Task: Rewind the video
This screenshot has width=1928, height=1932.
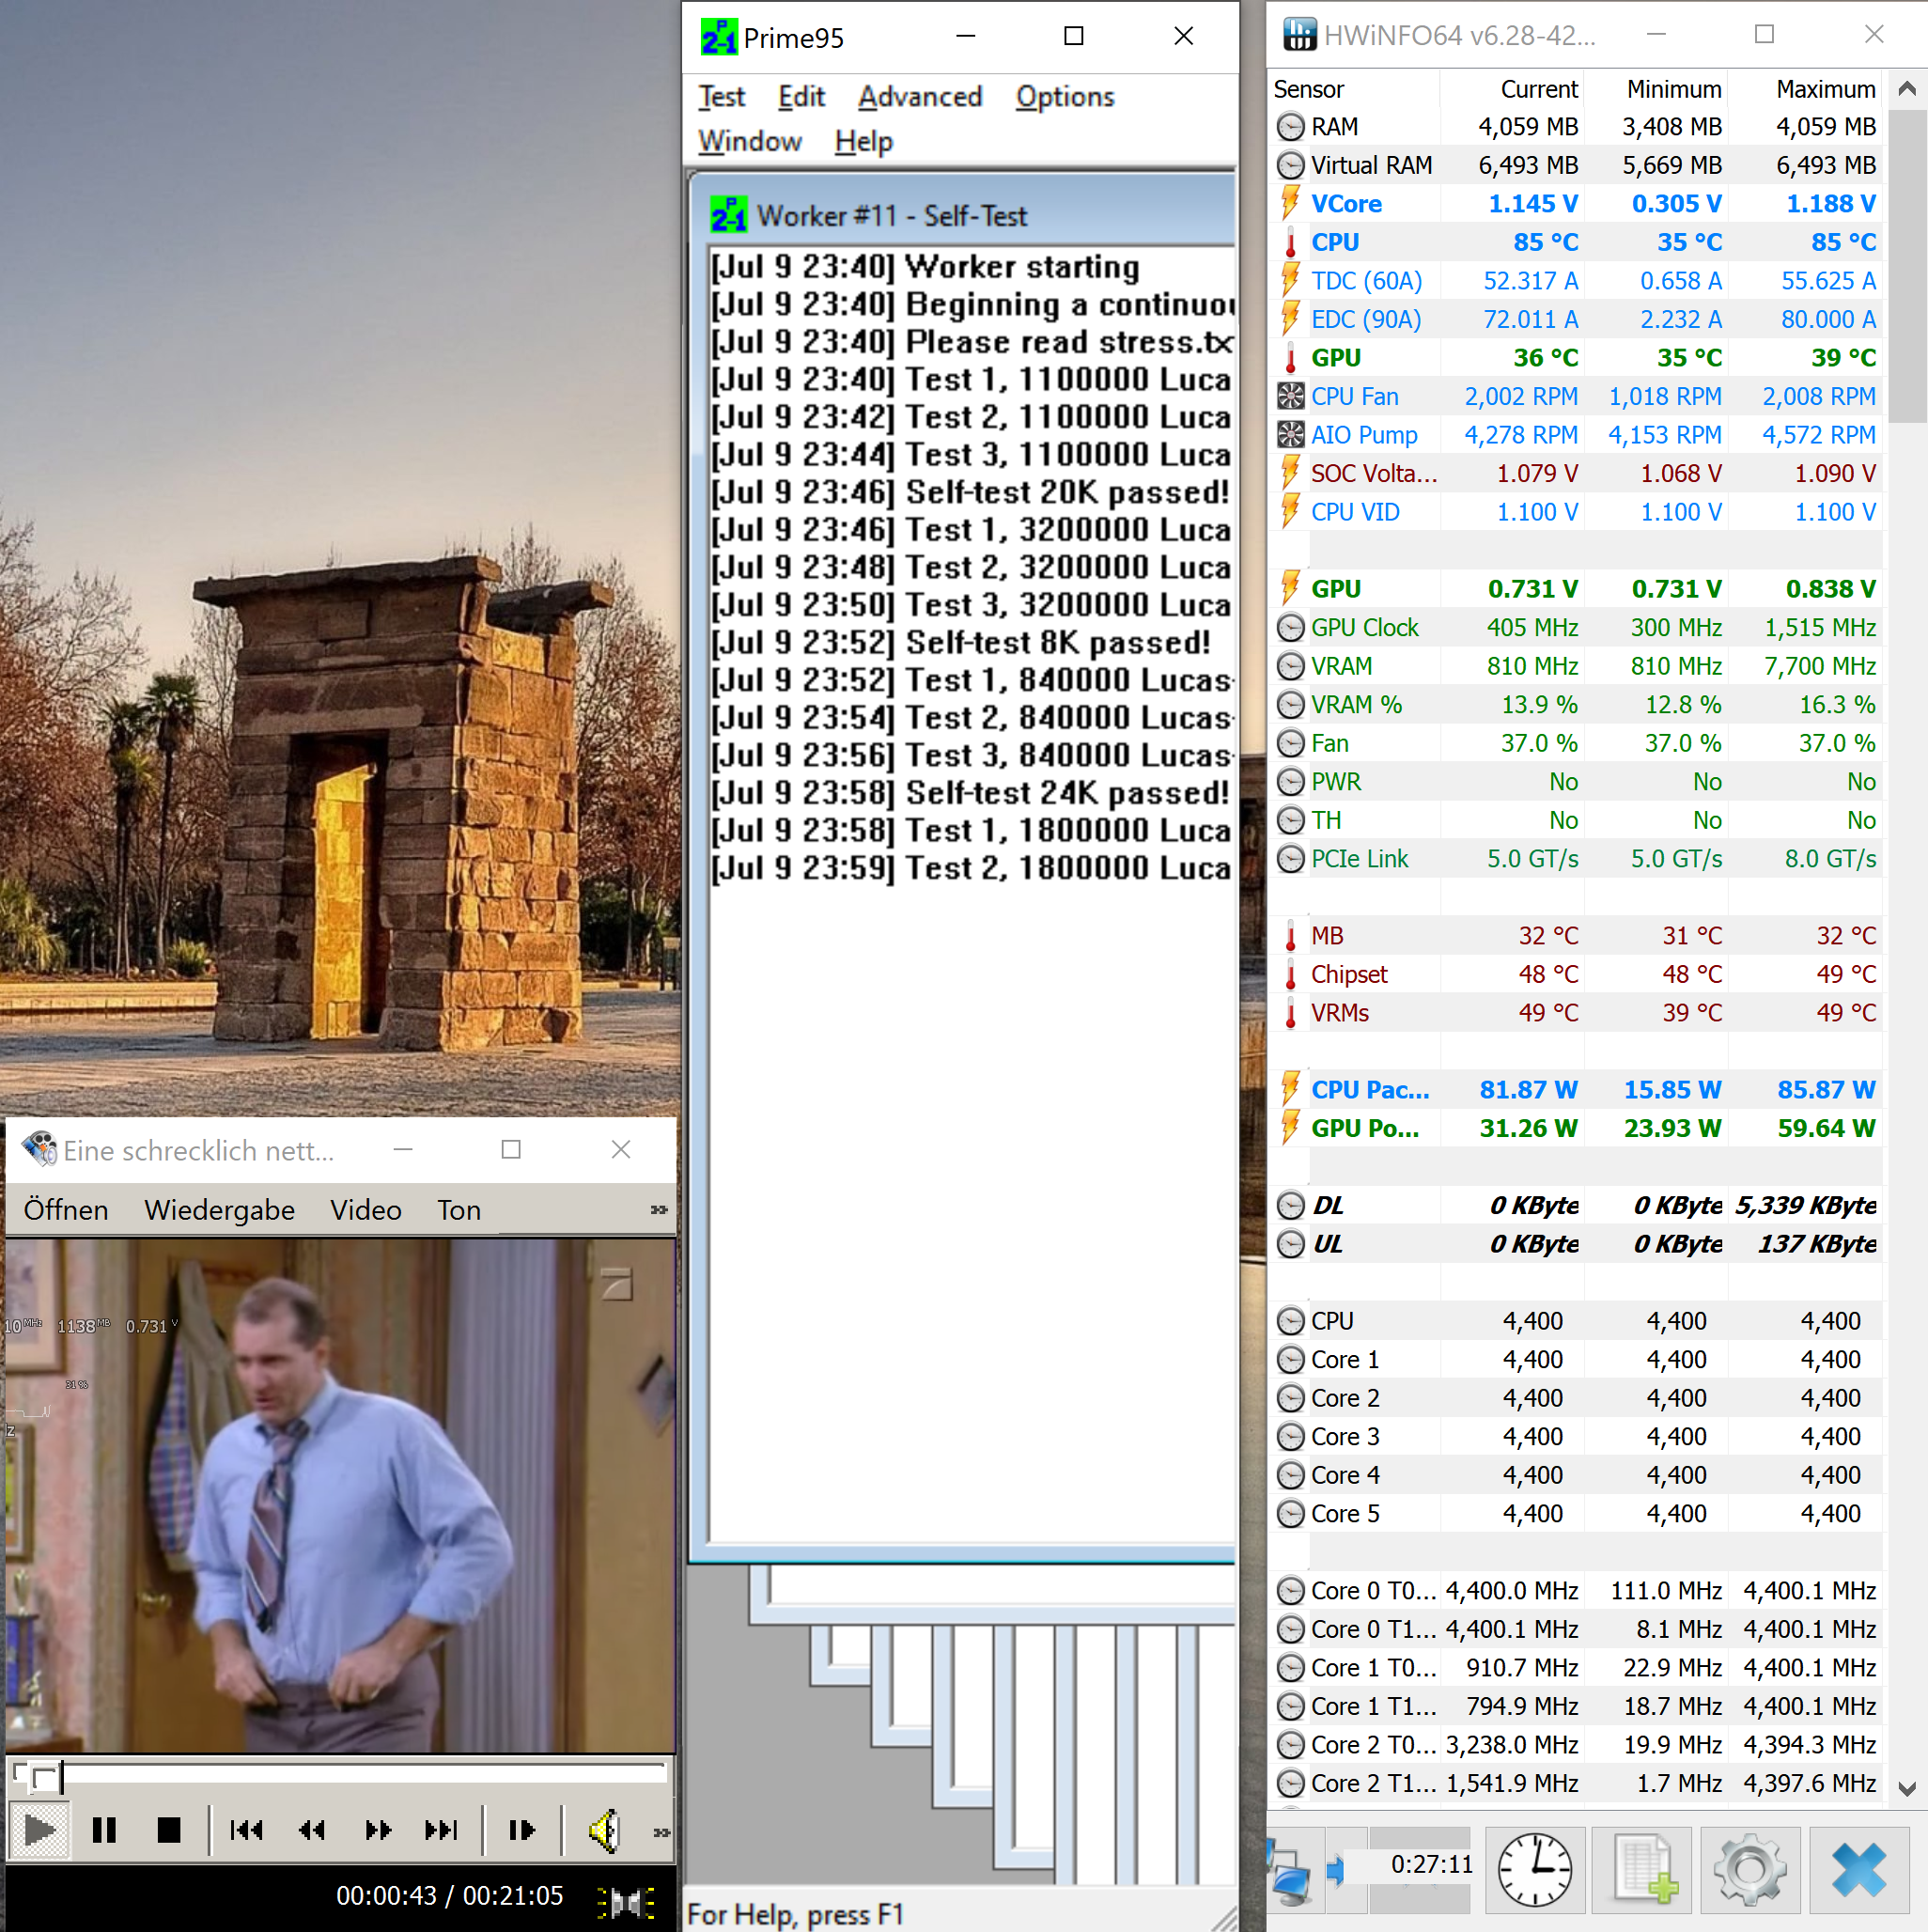Action: point(312,1830)
